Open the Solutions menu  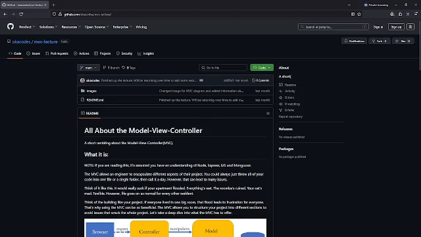click(48, 27)
